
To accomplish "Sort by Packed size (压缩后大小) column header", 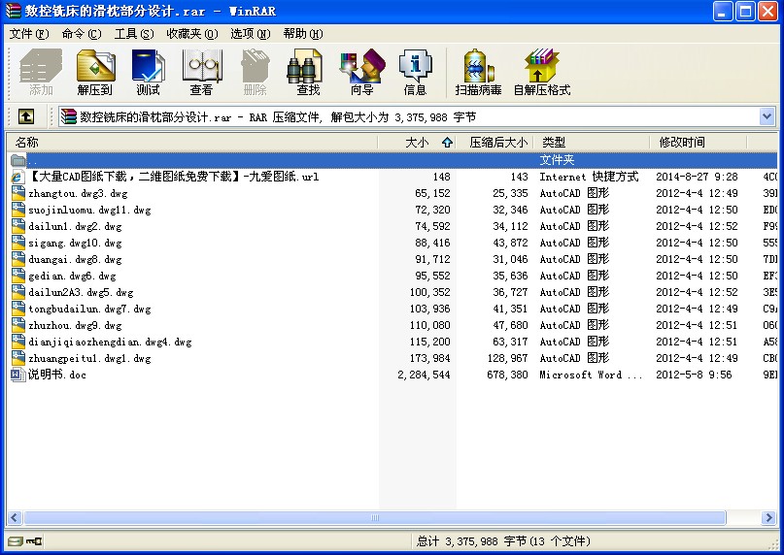I will (x=495, y=143).
